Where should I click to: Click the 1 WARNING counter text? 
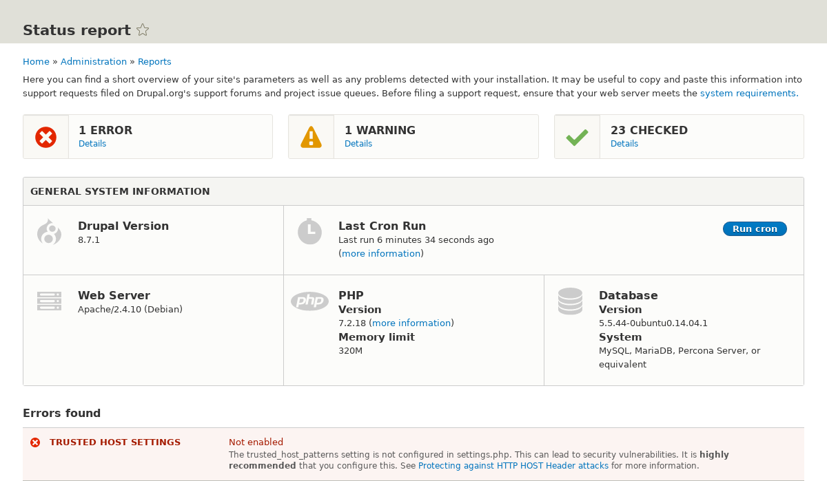tap(380, 130)
